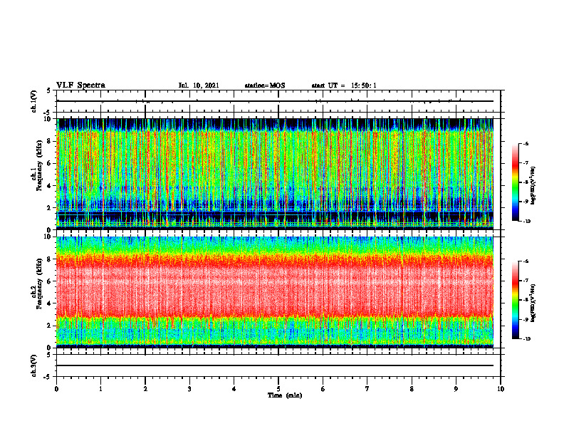The width and height of the screenshot is (564, 436).
Task: Click the "-10" label on ch.2 colorbar
Action: 526,339
